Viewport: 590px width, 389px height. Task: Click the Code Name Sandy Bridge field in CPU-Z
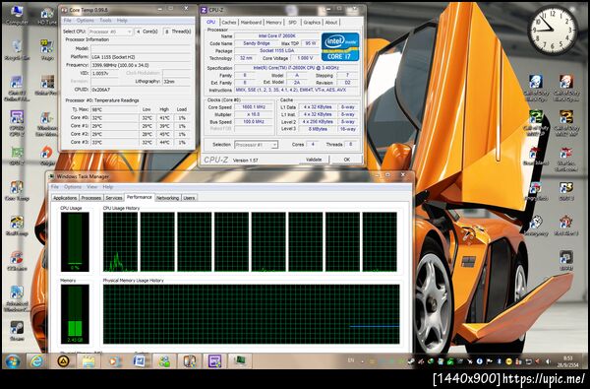click(x=256, y=43)
